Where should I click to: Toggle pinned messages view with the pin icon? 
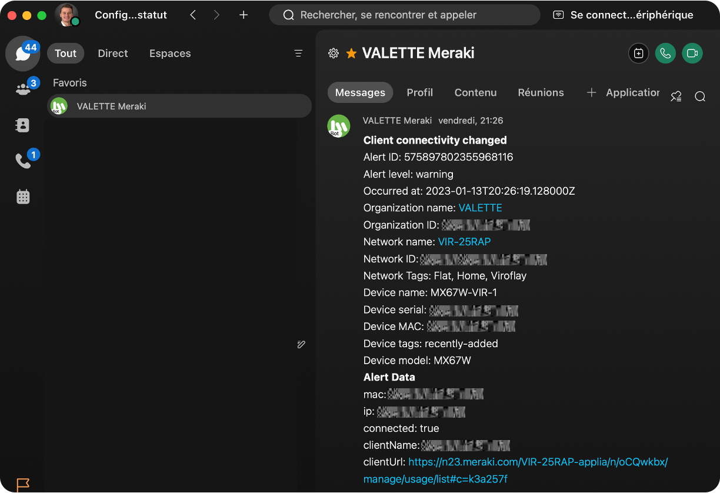pos(676,96)
